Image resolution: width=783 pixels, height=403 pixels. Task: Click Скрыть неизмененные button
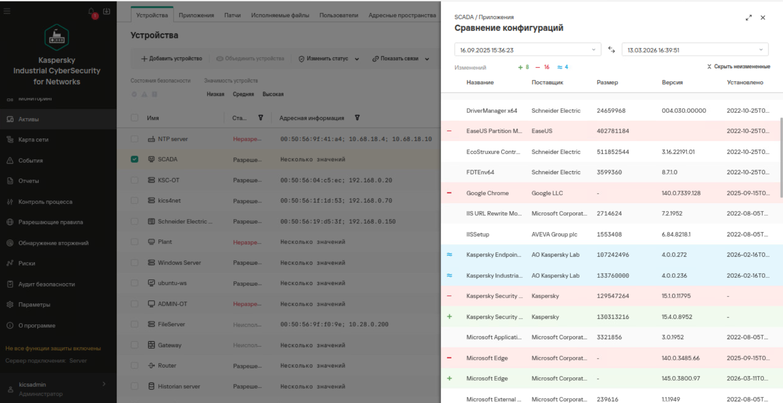click(x=738, y=67)
